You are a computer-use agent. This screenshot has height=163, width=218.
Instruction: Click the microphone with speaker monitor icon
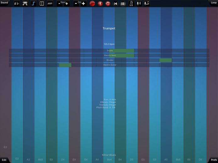139,4
